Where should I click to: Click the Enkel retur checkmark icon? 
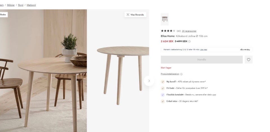163,101
